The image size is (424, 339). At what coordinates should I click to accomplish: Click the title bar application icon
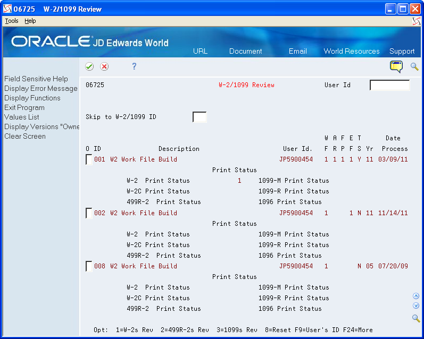tap(7, 9)
